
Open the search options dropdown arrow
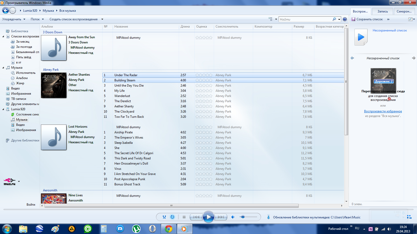pos(339,19)
